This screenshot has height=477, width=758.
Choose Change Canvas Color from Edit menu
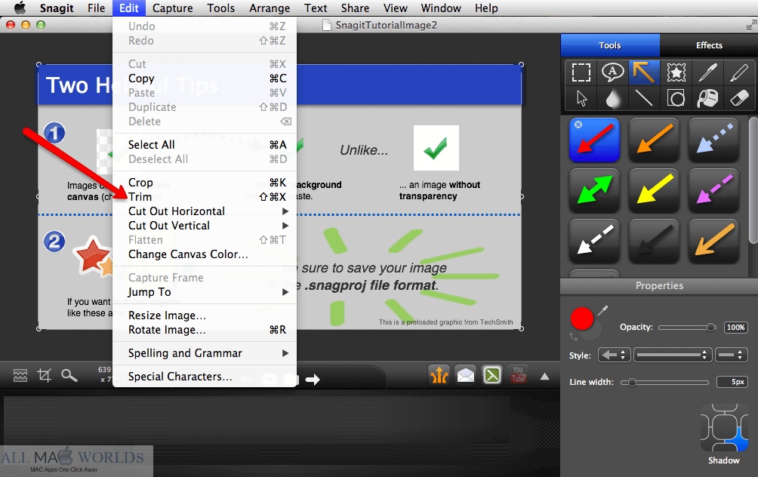point(205,254)
